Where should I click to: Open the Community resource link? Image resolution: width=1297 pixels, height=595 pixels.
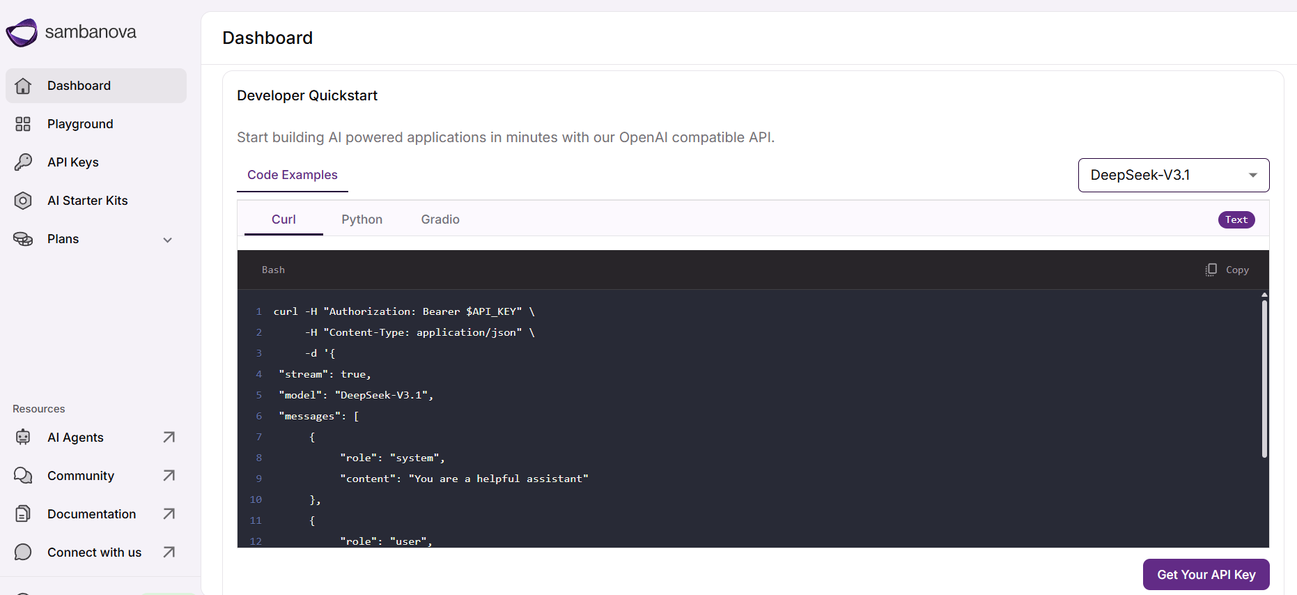[x=96, y=475]
